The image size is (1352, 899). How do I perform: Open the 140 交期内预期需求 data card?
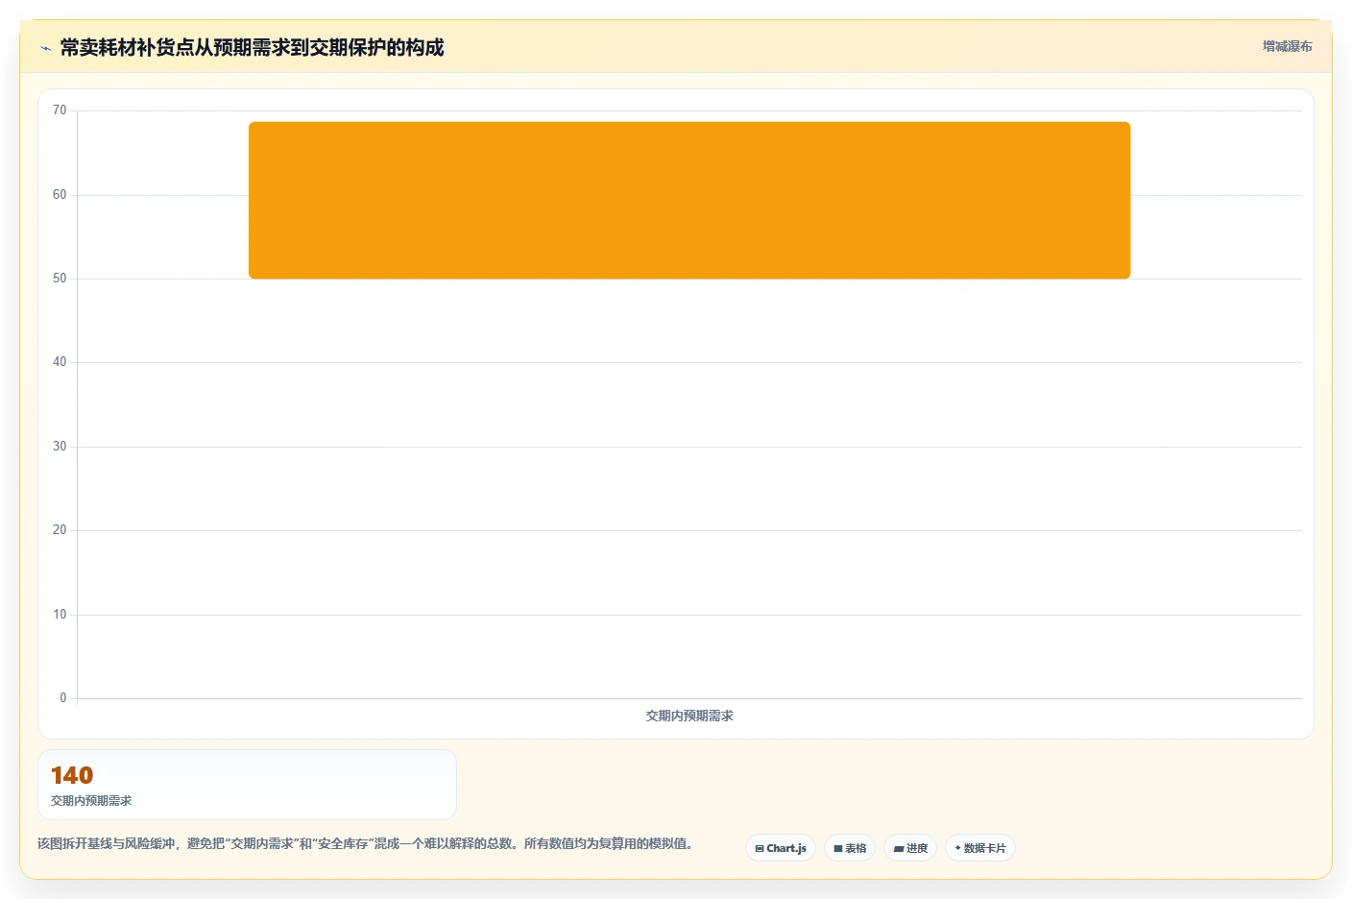pyautogui.click(x=247, y=785)
